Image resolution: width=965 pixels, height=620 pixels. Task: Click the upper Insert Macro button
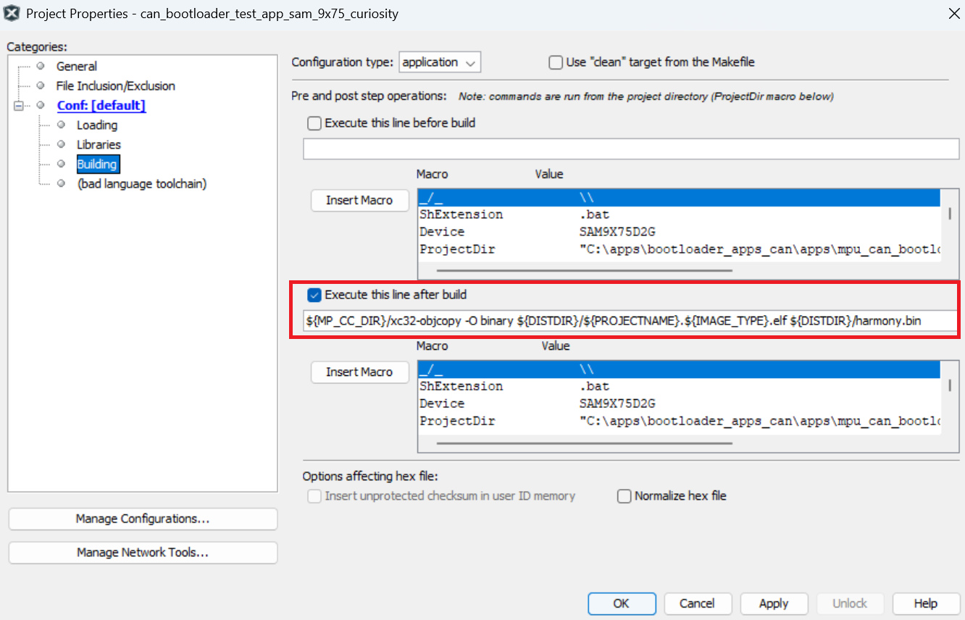pos(359,200)
